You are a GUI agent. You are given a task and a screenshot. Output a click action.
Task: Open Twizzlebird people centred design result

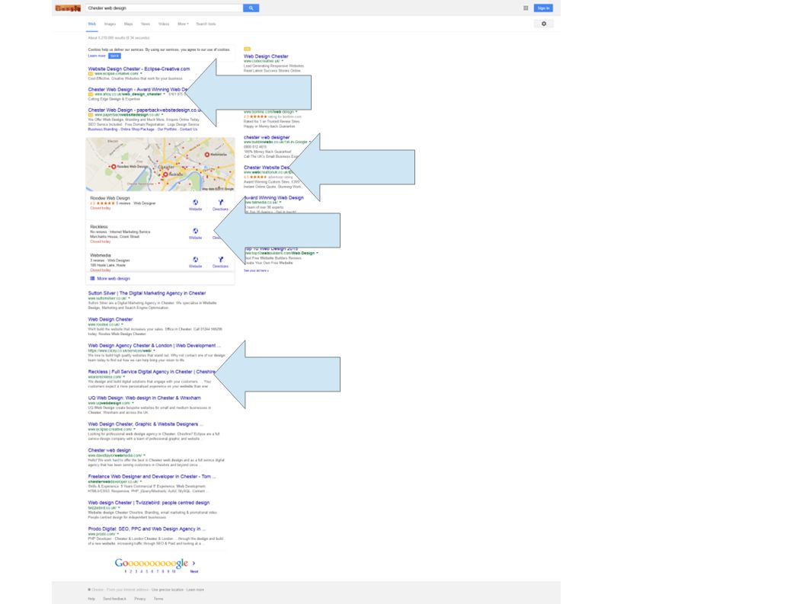(x=149, y=503)
